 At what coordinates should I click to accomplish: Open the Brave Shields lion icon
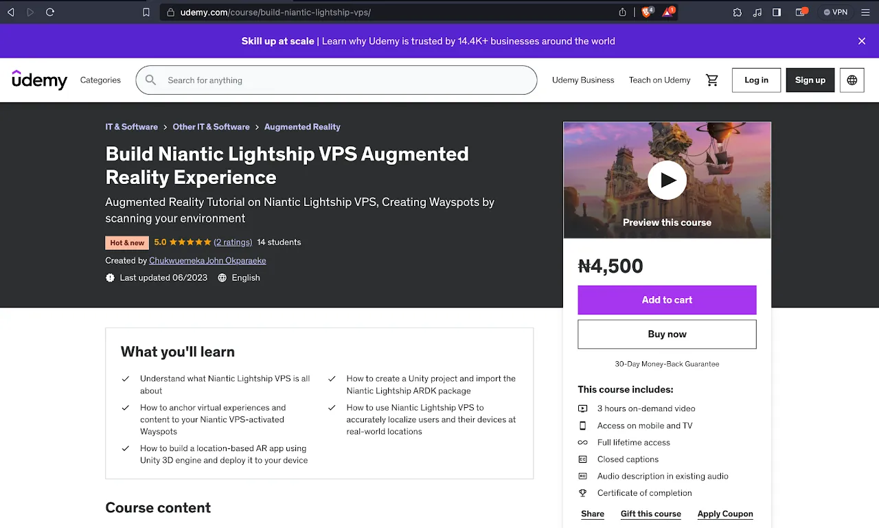click(648, 12)
